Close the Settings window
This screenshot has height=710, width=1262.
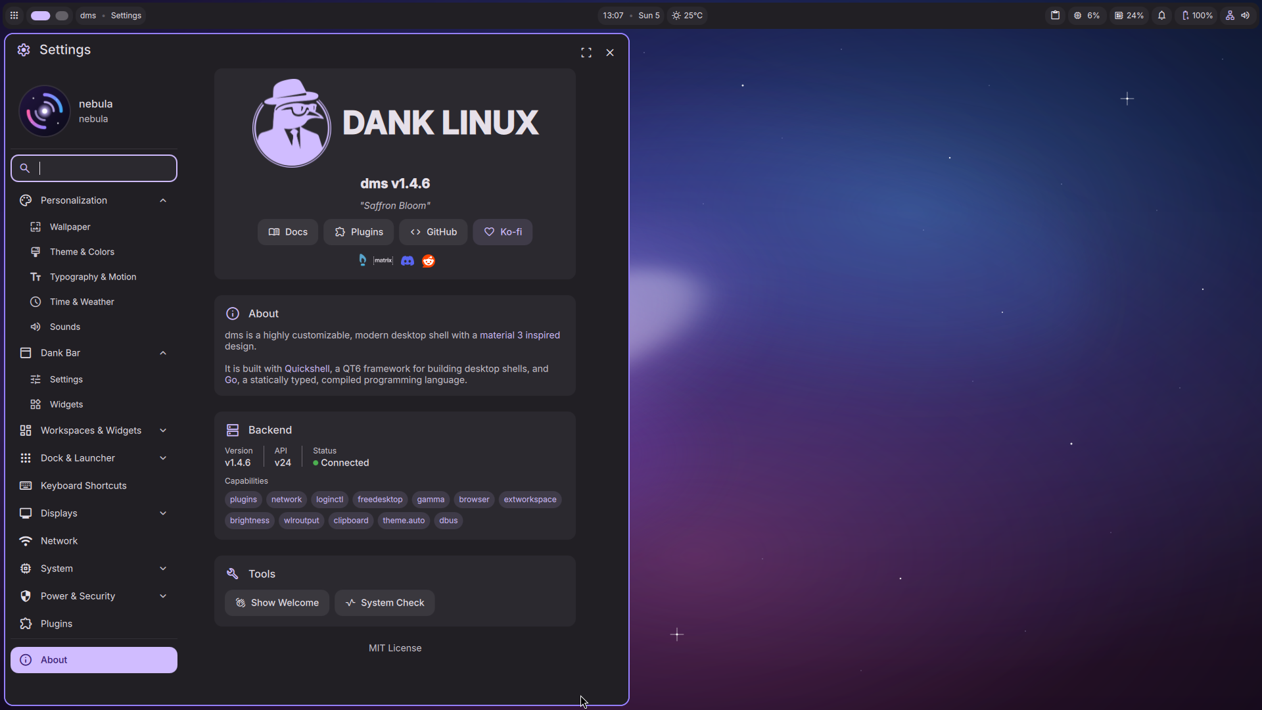tap(610, 53)
